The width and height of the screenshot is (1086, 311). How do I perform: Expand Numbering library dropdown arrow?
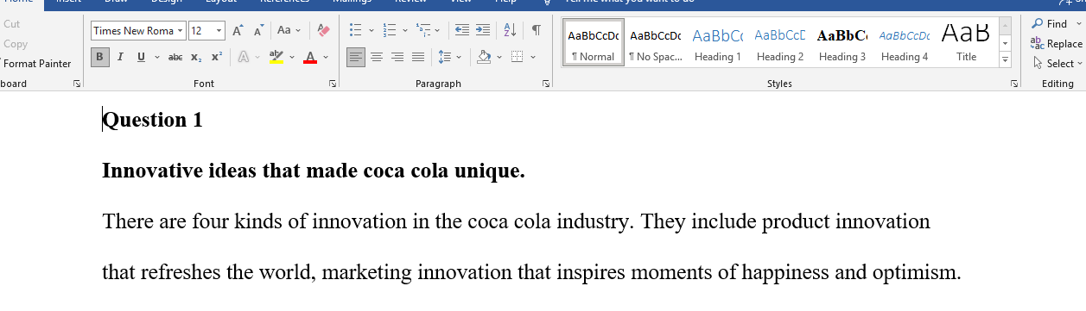(x=405, y=30)
